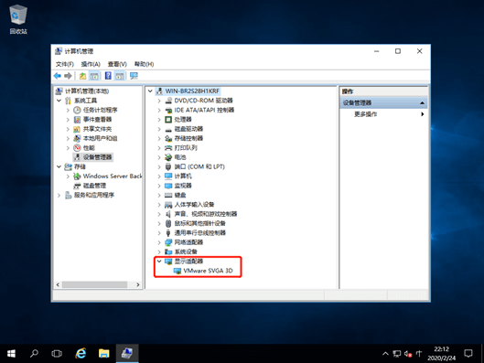Viewport: 484px width, 363px height.
Task: Click the 计算机 device icon
Action: 168,176
